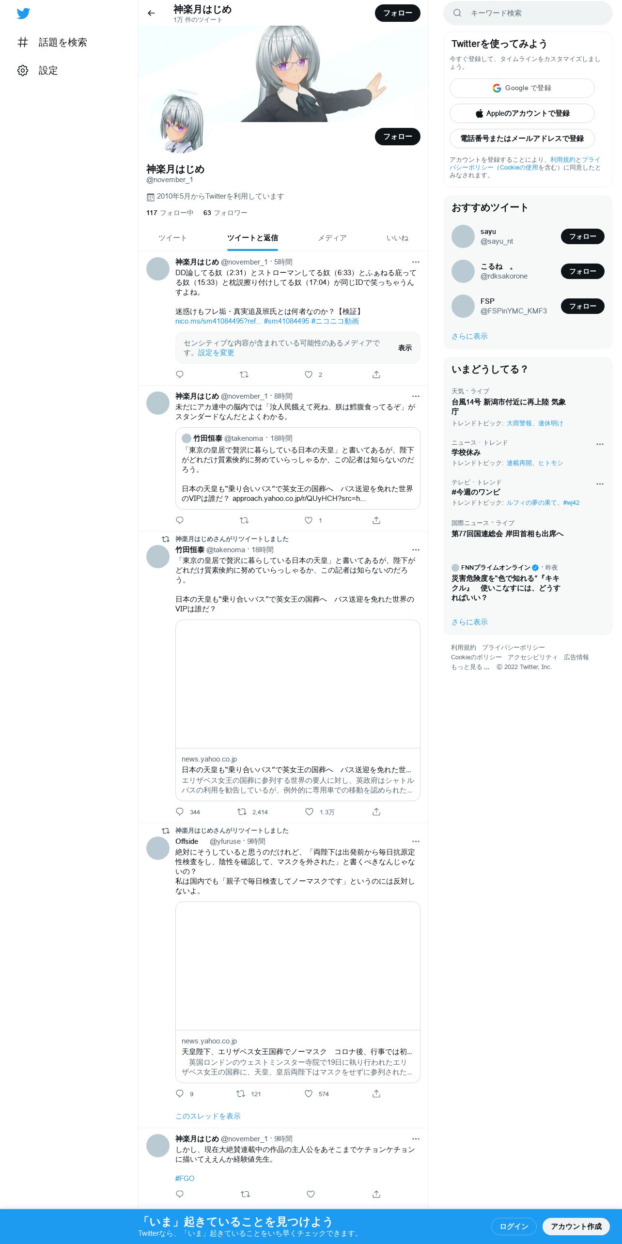Open the profile banner image

[283, 73]
